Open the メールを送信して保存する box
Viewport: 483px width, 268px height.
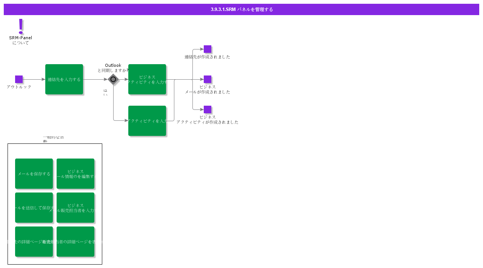(x=34, y=208)
